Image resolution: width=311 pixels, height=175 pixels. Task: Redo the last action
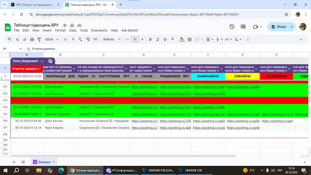[25, 39]
